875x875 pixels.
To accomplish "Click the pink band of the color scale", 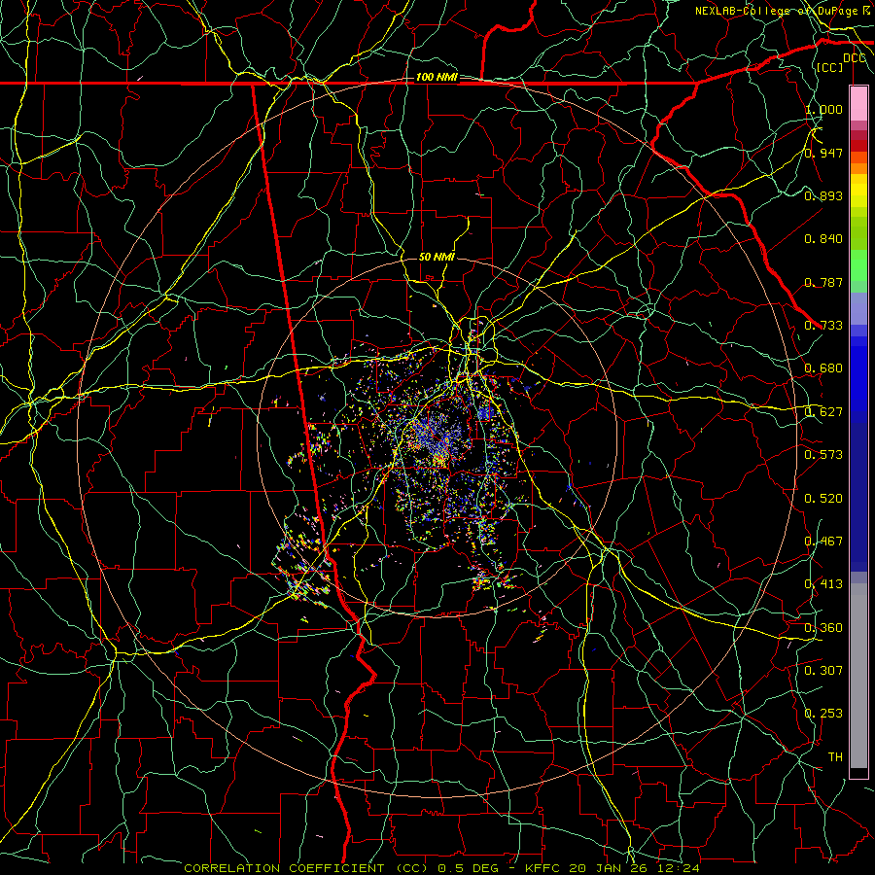I will click(x=858, y=104).
